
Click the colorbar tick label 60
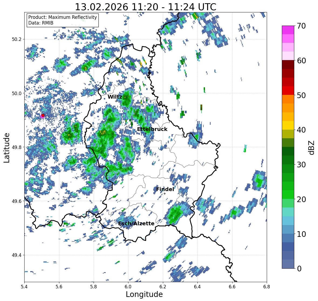[301, 61]
